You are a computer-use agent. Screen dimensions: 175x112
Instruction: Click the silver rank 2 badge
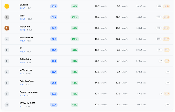pyautogui.click(x=7, y=17)
